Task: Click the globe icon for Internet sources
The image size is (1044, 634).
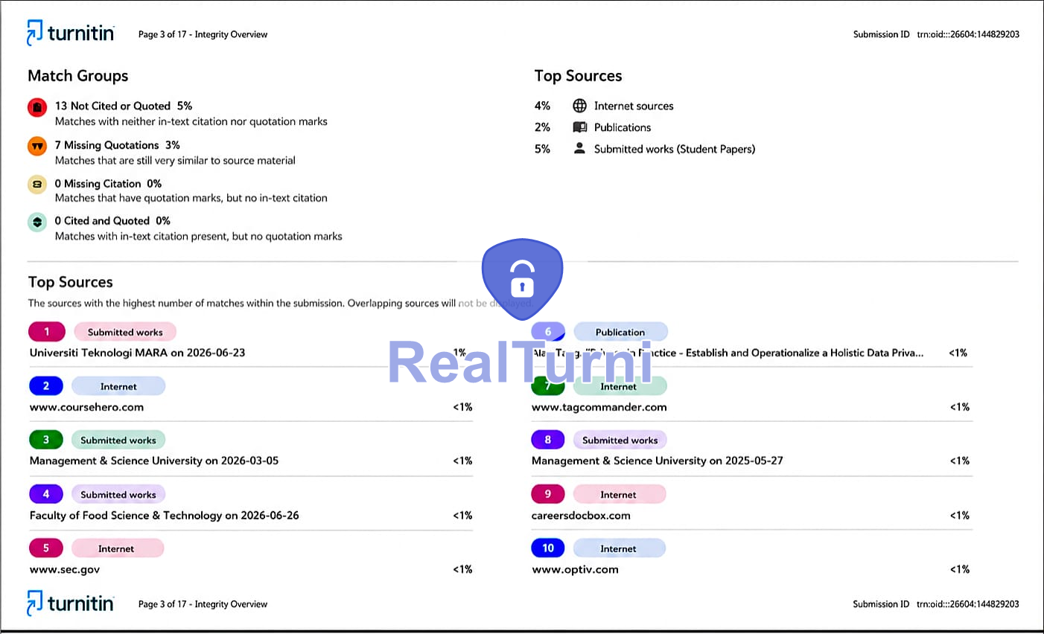Action: pos(579,106)
